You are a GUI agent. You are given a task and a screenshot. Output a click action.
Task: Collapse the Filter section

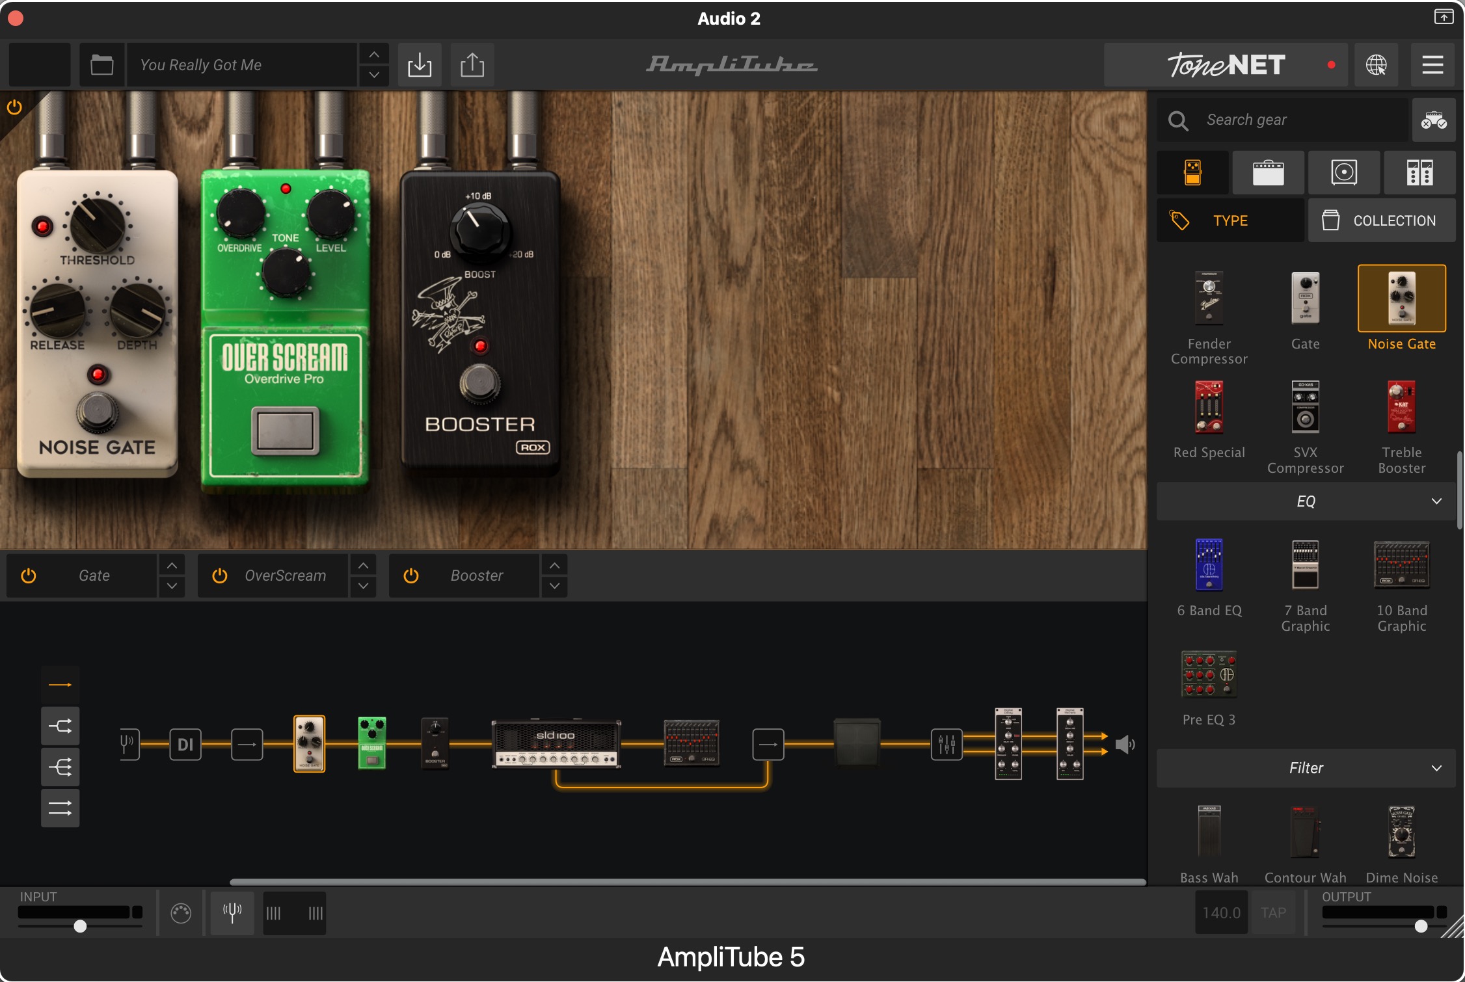1306,768
